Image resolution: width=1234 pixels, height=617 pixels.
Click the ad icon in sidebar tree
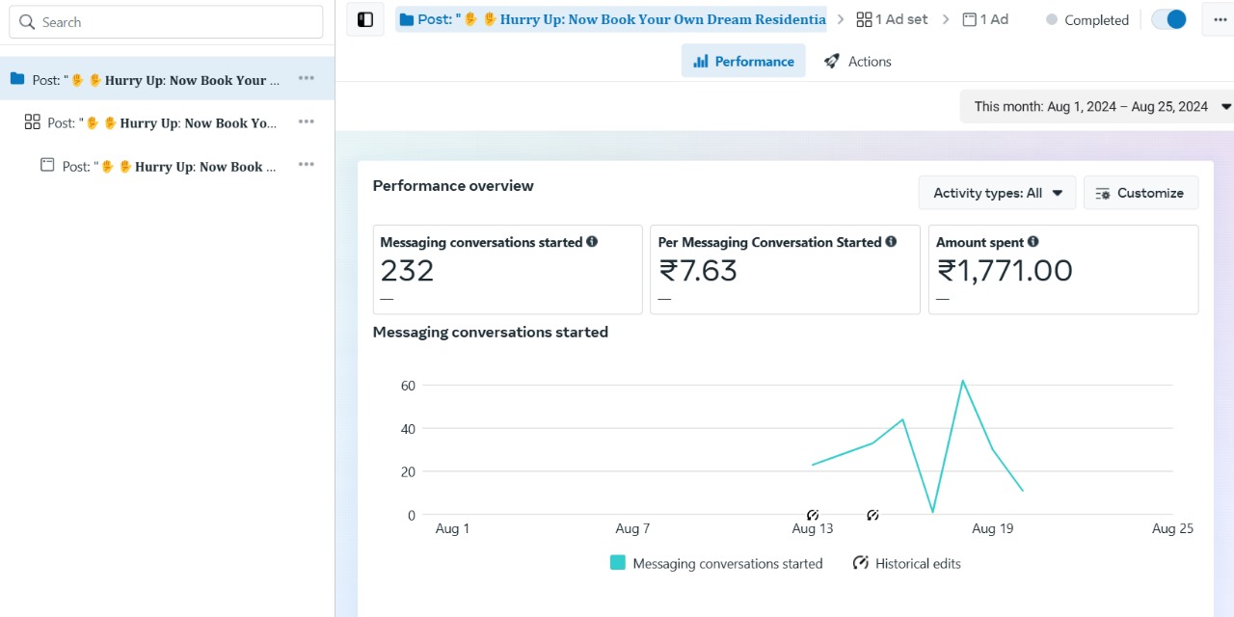point(47,165)
